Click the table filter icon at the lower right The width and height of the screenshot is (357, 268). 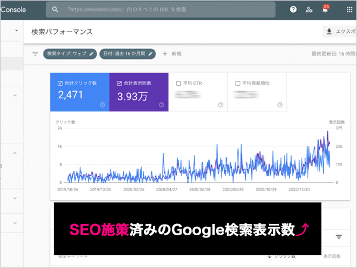coord(339,237)
